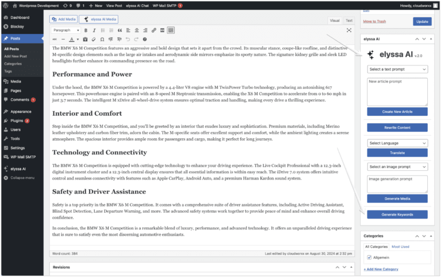This screenshot has height=277, width=441.
Task: Click Generate Keywords button
Action: point(397,214)
